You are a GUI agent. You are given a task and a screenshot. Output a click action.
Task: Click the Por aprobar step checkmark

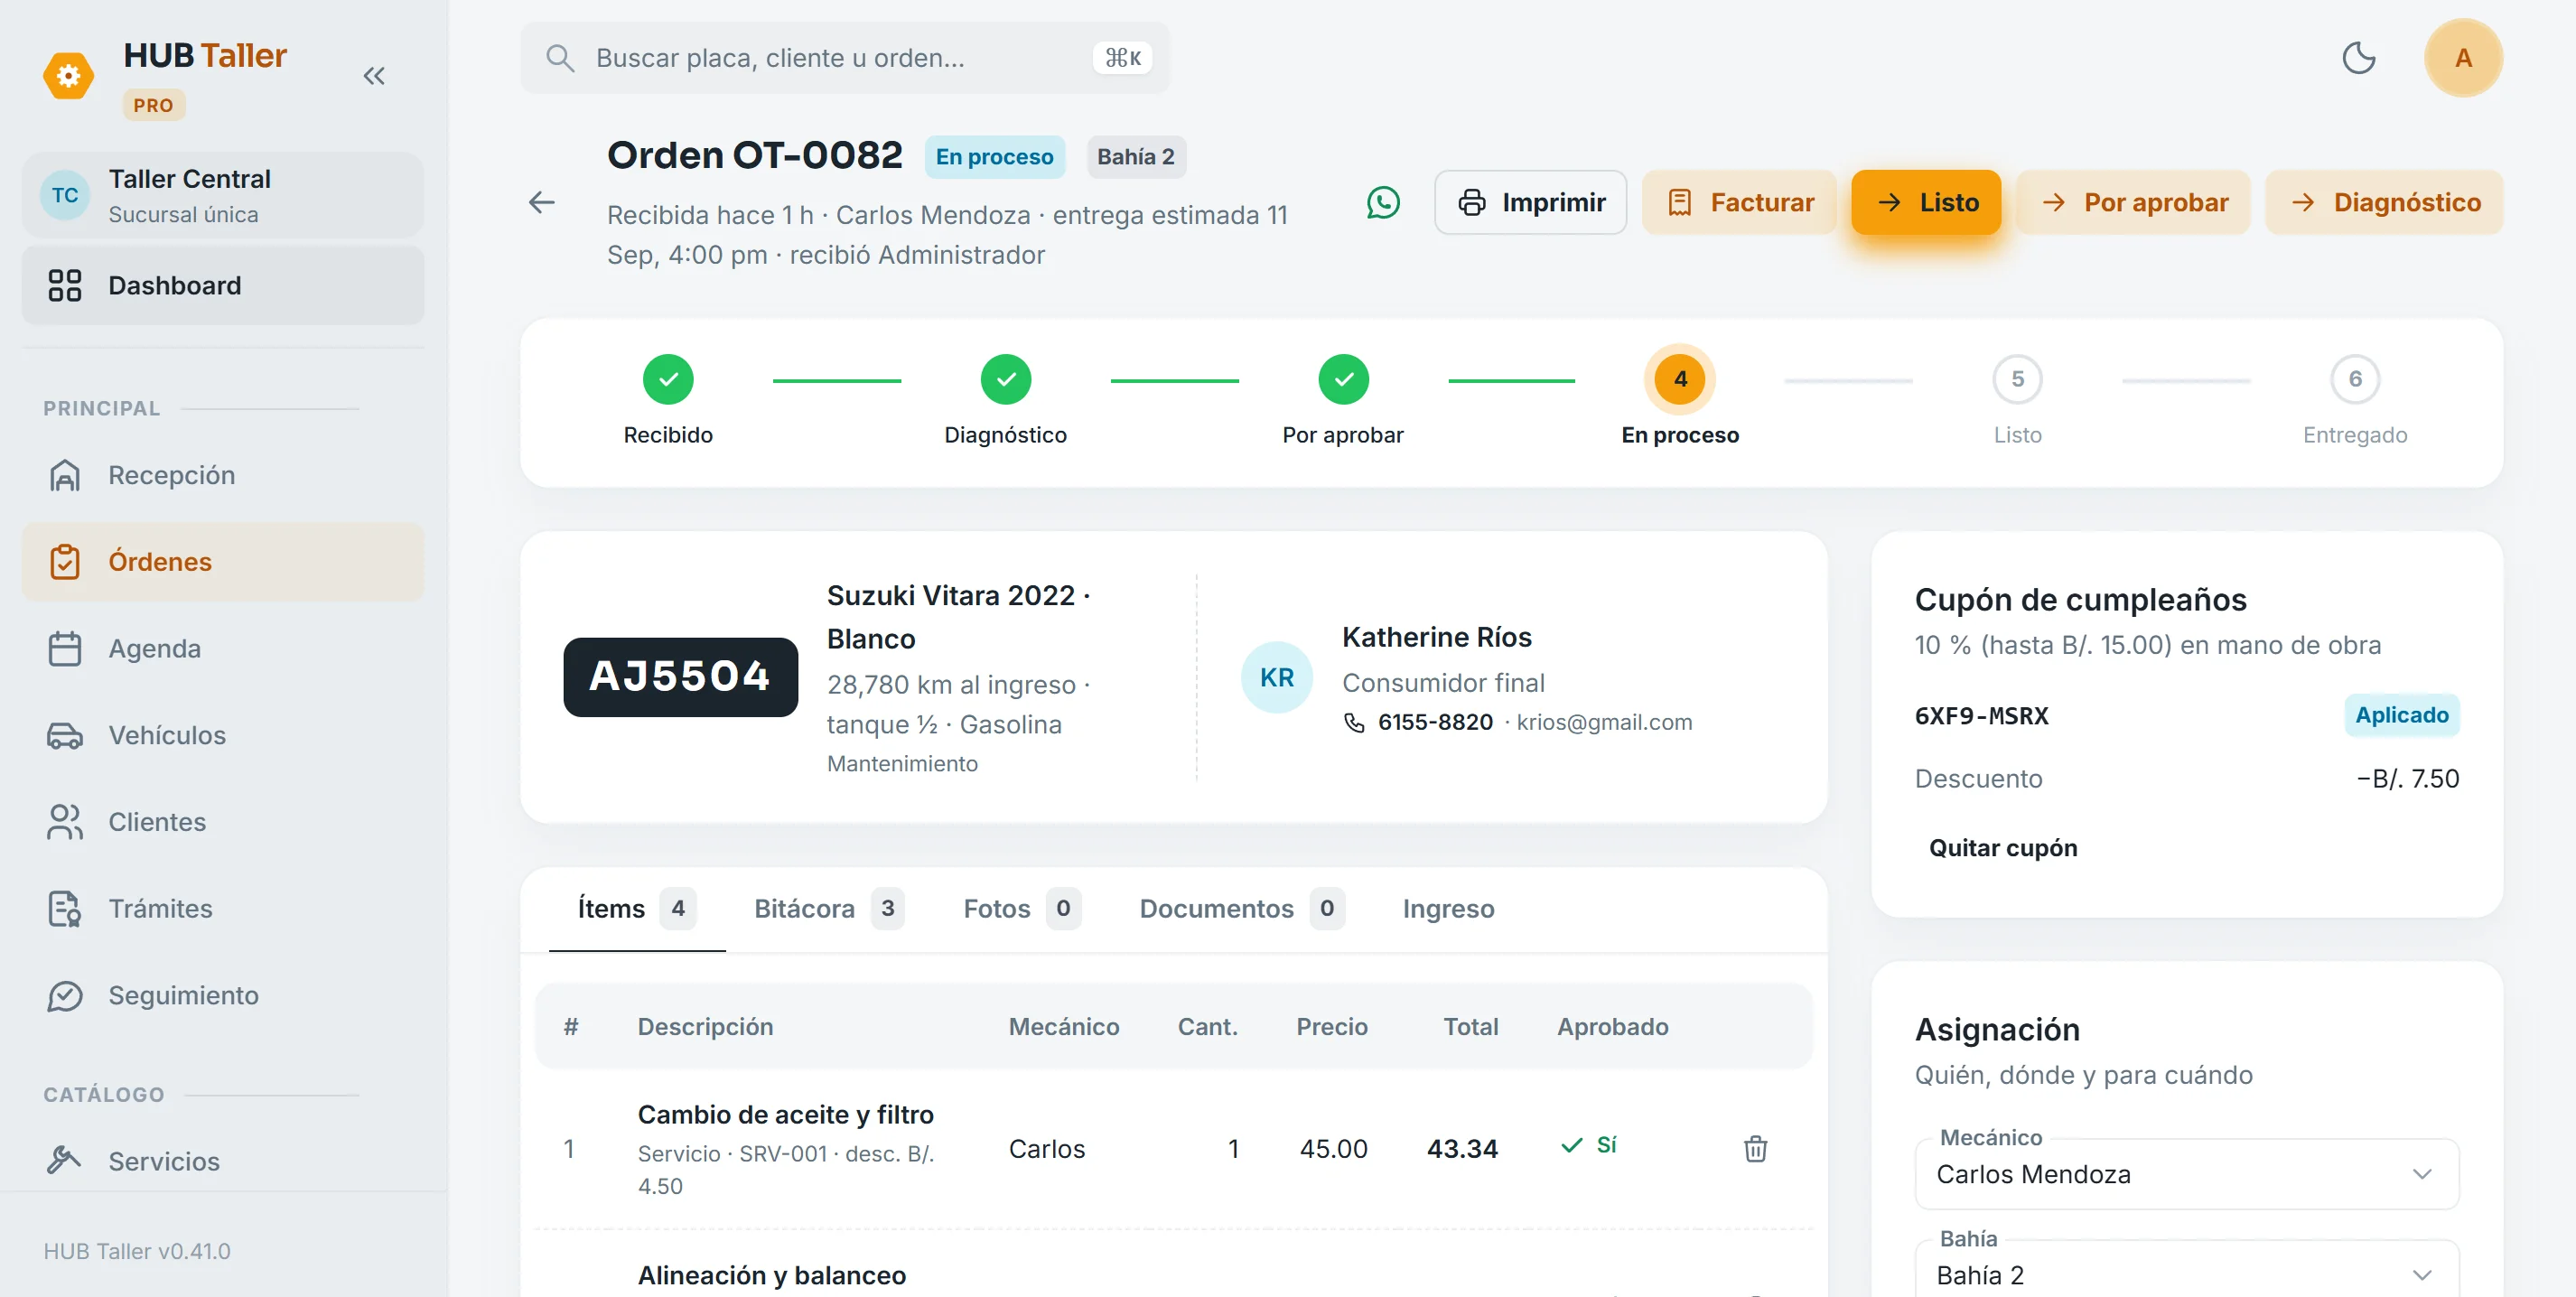(1343, 380)
